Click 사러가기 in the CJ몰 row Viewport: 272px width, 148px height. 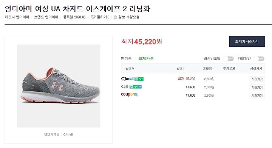click(257, 87)
